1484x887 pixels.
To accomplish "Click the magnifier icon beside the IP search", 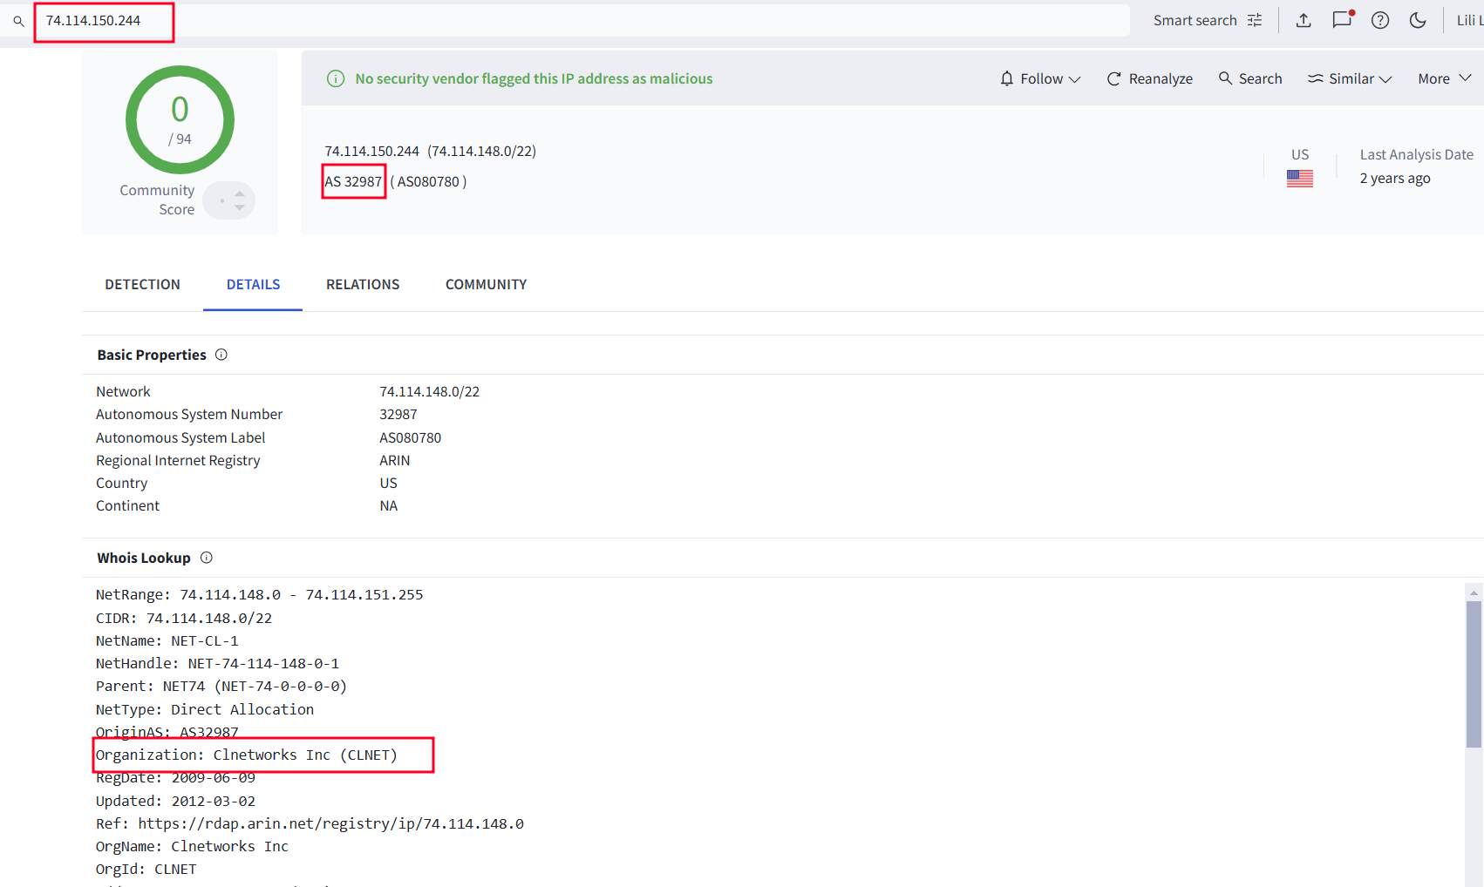I will (x=18, y=21).
